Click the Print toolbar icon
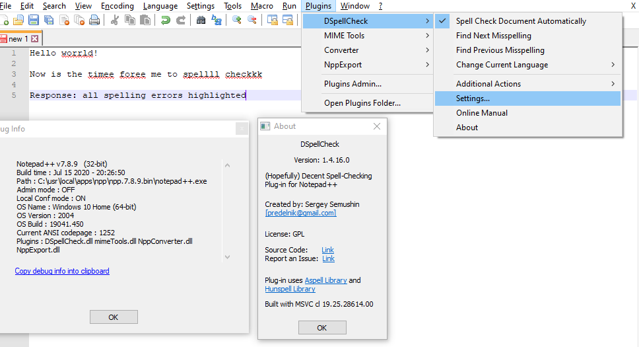 point(94,20)
